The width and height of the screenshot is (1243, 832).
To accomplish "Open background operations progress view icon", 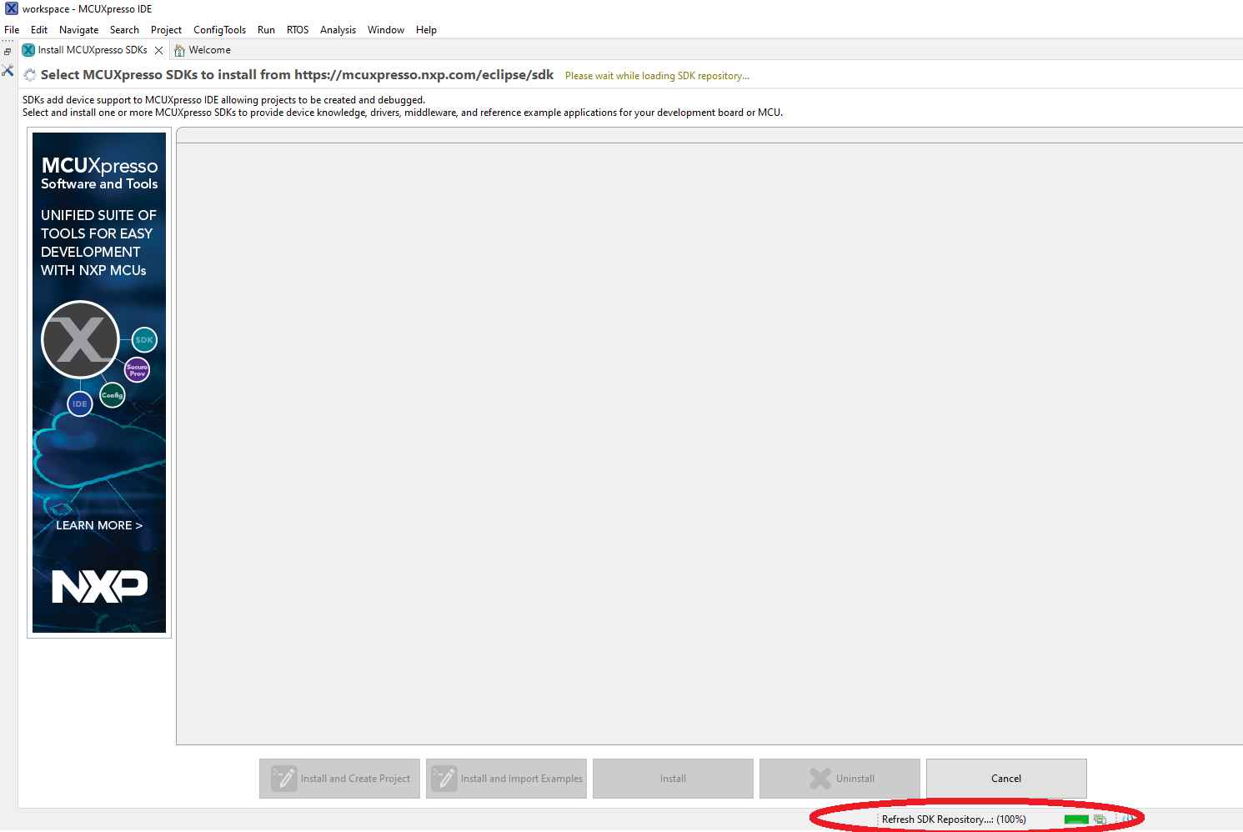I will pos(1100,819).
